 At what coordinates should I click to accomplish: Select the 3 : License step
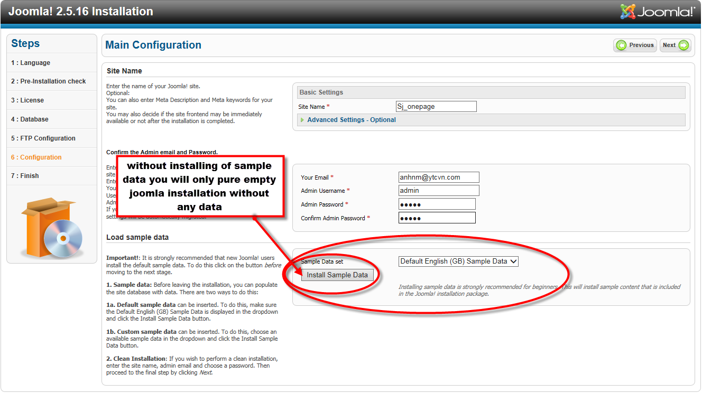[x=52, y=100]
